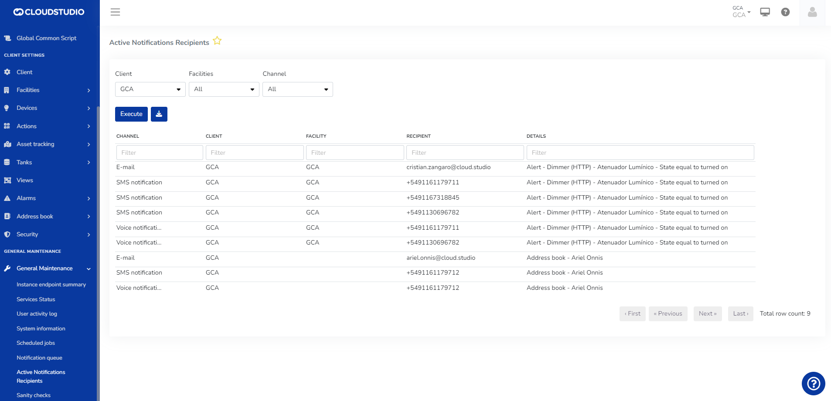Open the Channel dropdown
Screen dimensions: 831x401
[x=297, y=89]
